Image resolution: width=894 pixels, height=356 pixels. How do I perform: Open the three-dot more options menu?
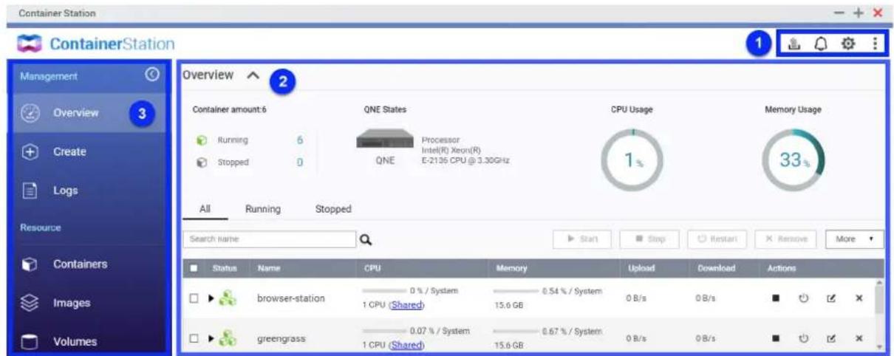click(875, 44)
